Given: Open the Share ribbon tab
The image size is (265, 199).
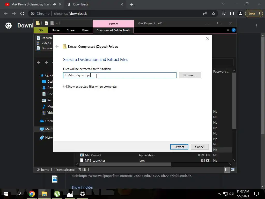Looking at the screenshot, I should (x=71, y=30).
